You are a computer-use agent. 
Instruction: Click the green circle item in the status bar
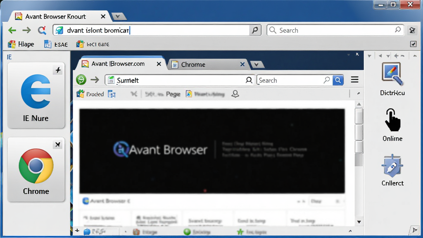(x=197, y=232)
